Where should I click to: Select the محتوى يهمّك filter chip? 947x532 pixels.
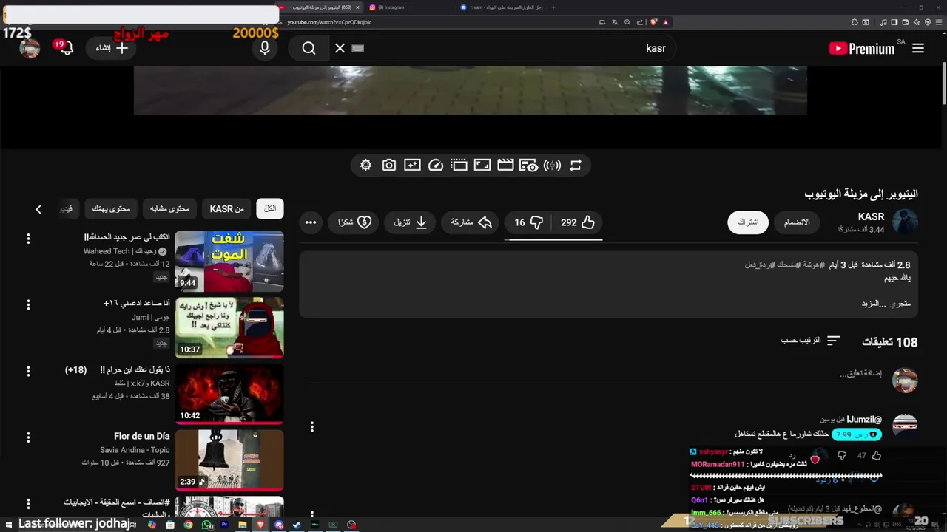tap(111, 209)
